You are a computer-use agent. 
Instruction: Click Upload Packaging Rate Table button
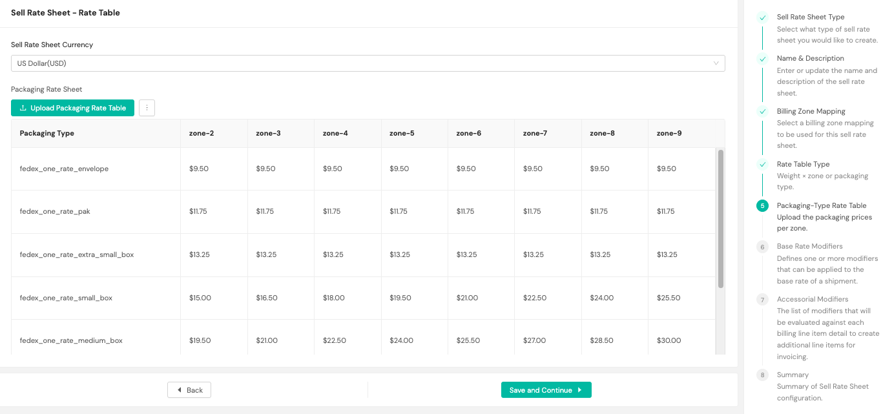(72, 108)
